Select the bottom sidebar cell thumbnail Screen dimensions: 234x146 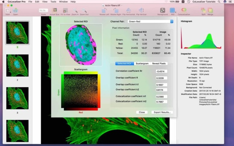(x=17, y=131)
